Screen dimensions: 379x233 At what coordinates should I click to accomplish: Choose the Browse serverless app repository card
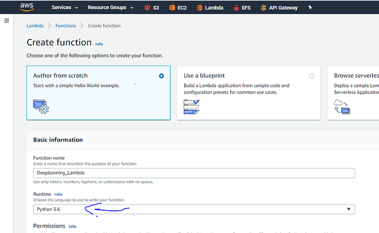coord(353,93)
